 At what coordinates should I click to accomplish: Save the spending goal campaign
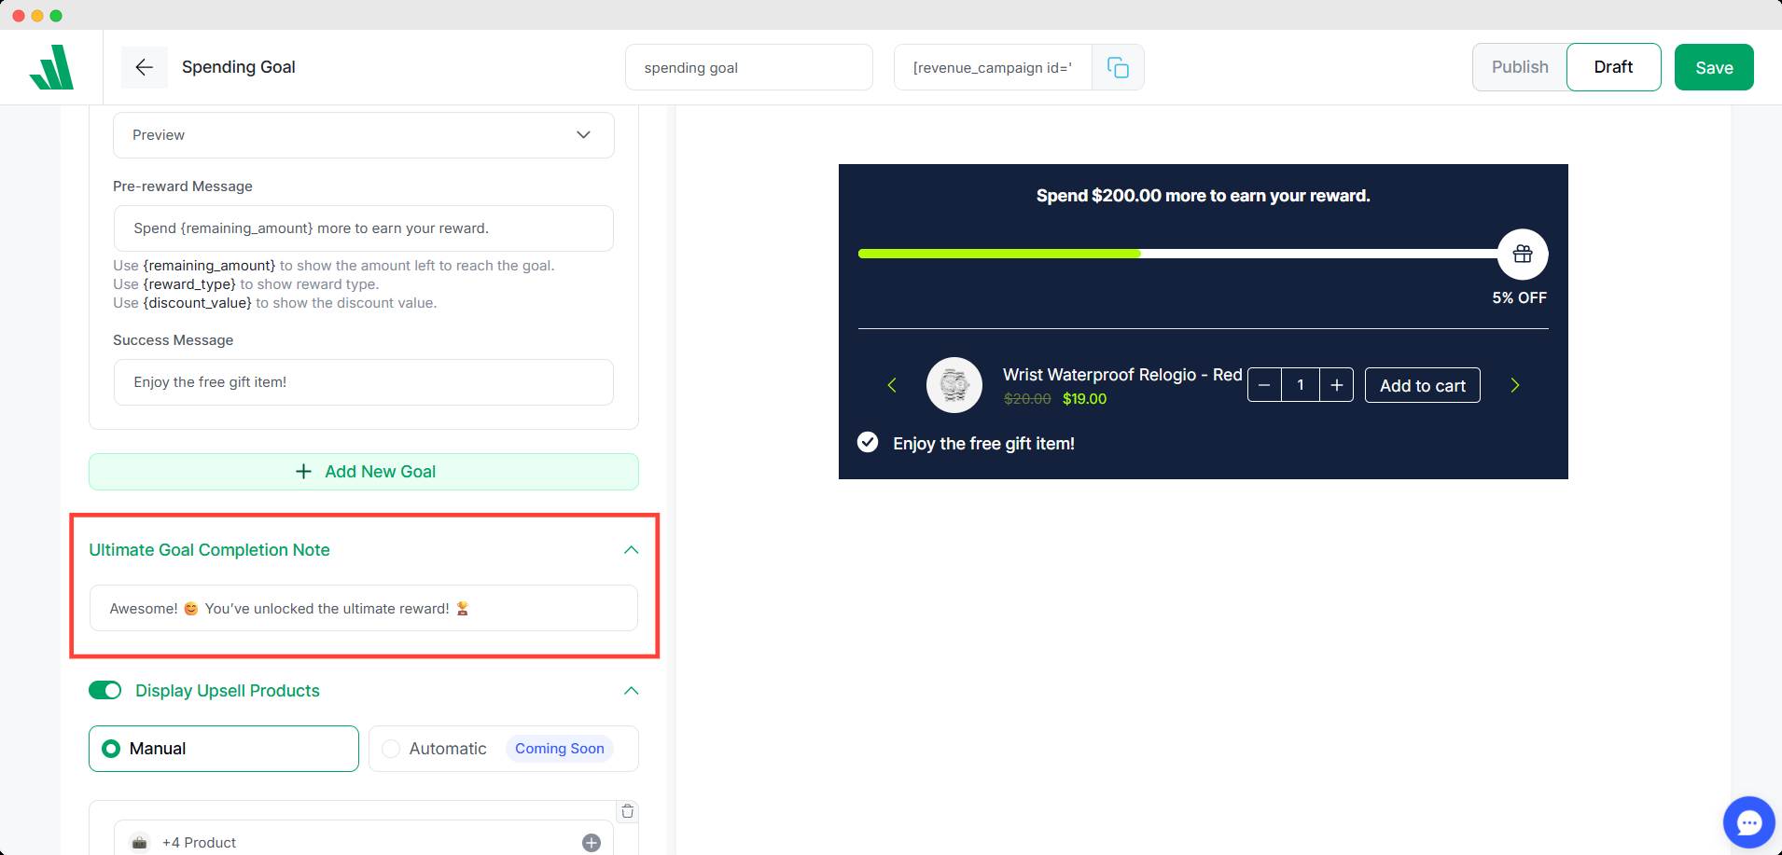click(x=1714, y=67)
